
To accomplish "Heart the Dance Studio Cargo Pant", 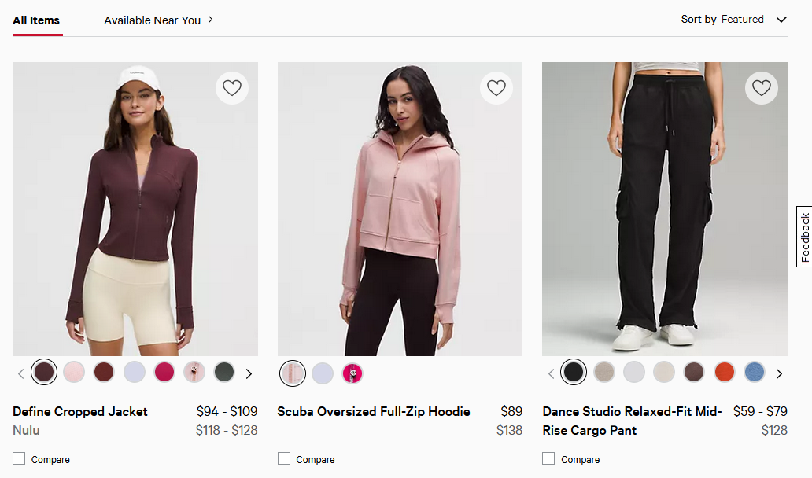I will tap(761, 88).
